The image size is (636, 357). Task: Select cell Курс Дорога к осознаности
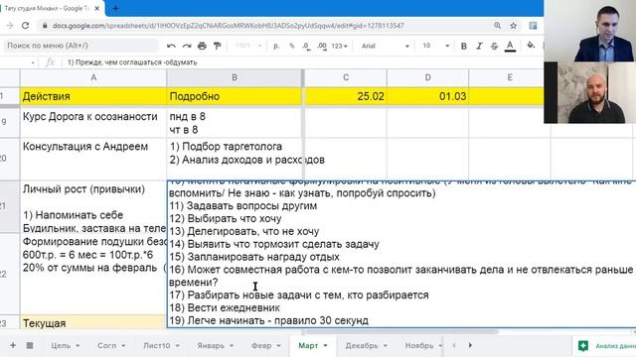pos(93,123)
